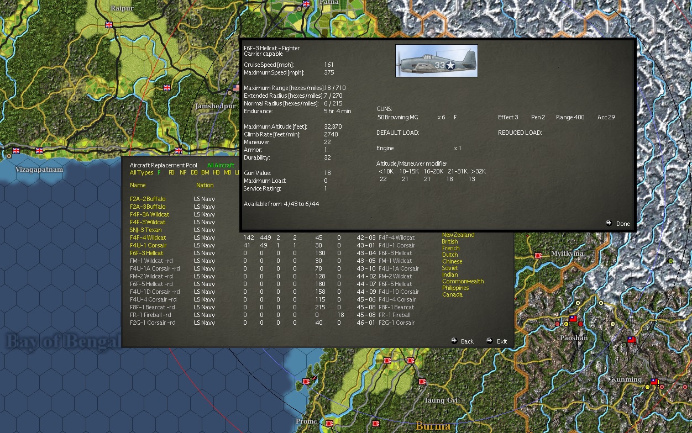Click the Vizagapatnam city label on the map
The width and height of the screenshot is (692, 433).
coord(39,170)
